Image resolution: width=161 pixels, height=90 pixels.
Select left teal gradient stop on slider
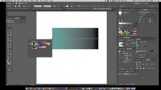tap(136, 53)
